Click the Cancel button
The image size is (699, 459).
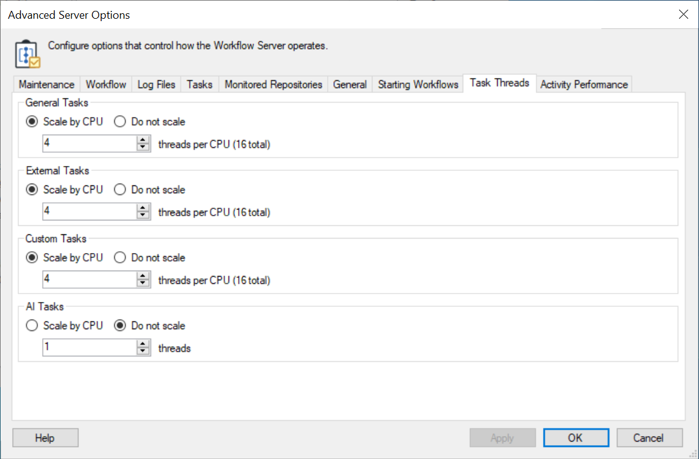[x=649, y=438]
